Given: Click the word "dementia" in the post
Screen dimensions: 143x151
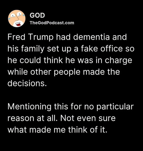Looking at the screenshot, I should pyautogui.click(x=92, y=37).
